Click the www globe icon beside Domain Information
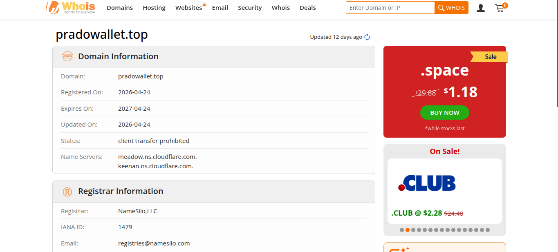558x252 pixels. [x=67, y=56]
